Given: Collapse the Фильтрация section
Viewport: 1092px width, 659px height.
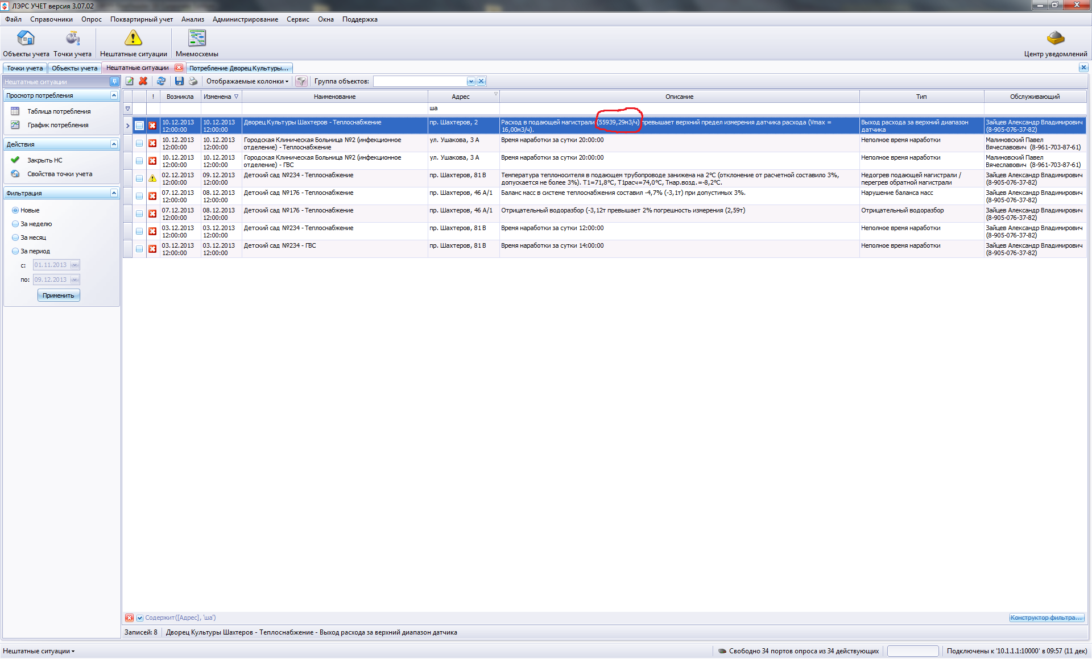Looking at the screenshot, I should (114, 193).
